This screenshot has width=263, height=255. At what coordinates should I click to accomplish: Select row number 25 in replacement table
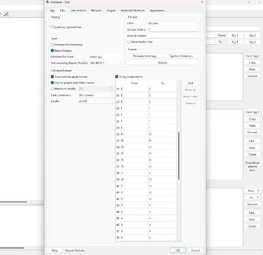click(x=118, y=89)
